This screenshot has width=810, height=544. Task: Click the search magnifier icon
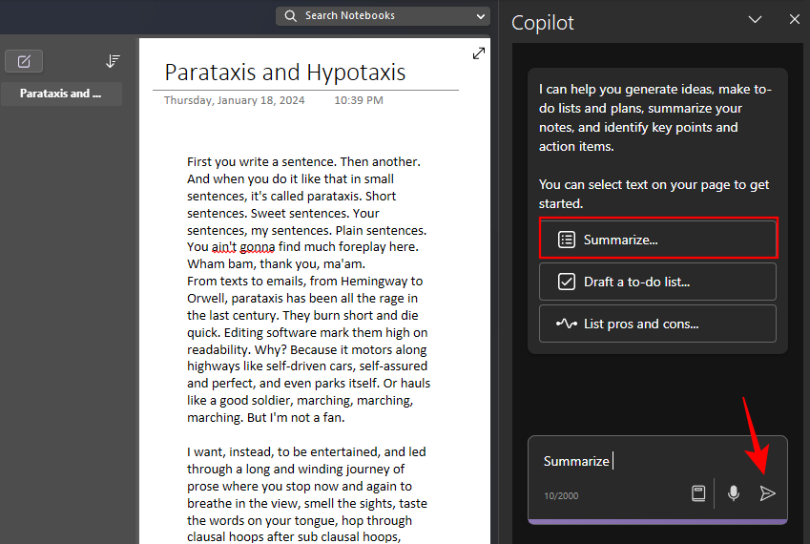pyautogui.click(x=291, y=16)
